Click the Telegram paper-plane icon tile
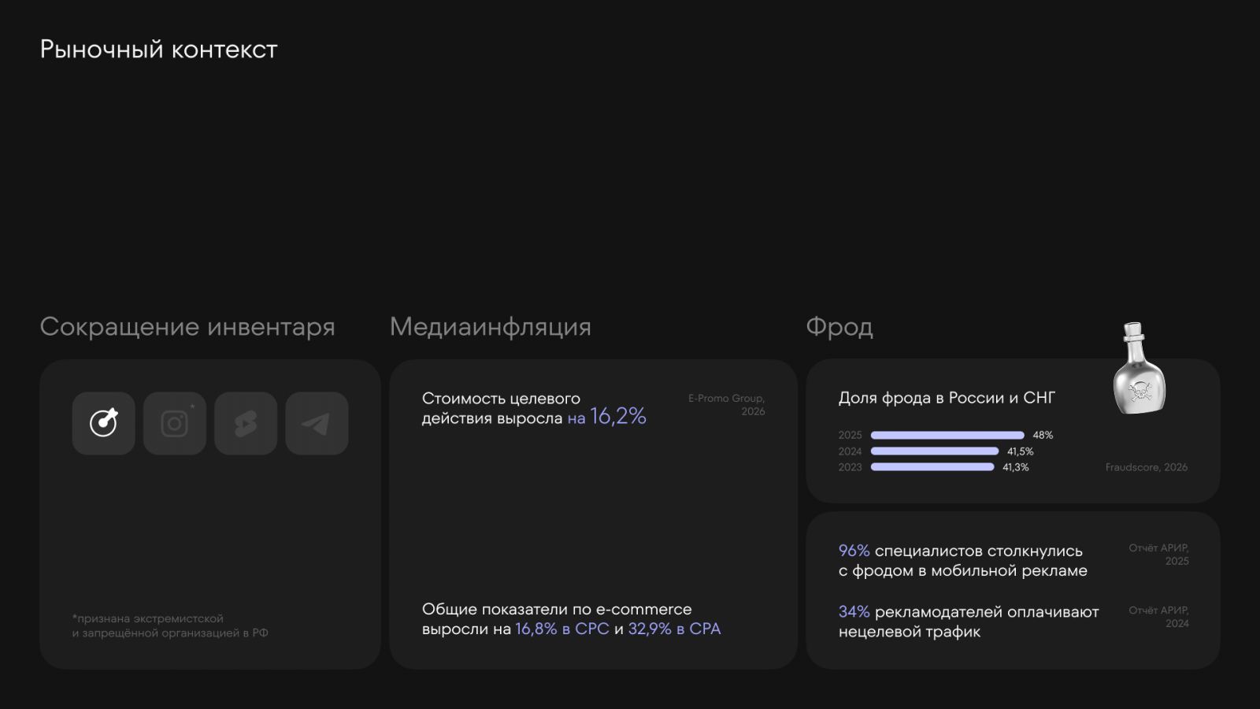Viewport: 1260px width, 709px height. click(x=317, y=423)
